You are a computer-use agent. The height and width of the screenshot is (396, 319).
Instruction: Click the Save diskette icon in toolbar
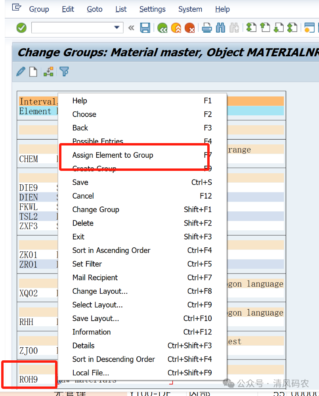pos(145,28)
